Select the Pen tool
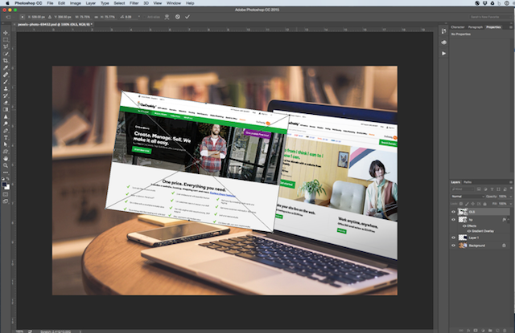The height and width of the screenshot is (333, 515). click(x=6, y=130)
